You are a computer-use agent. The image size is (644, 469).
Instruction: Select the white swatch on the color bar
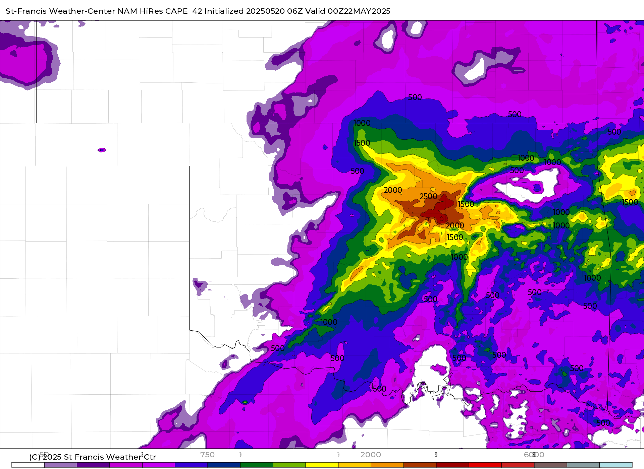tap(28, 465)
